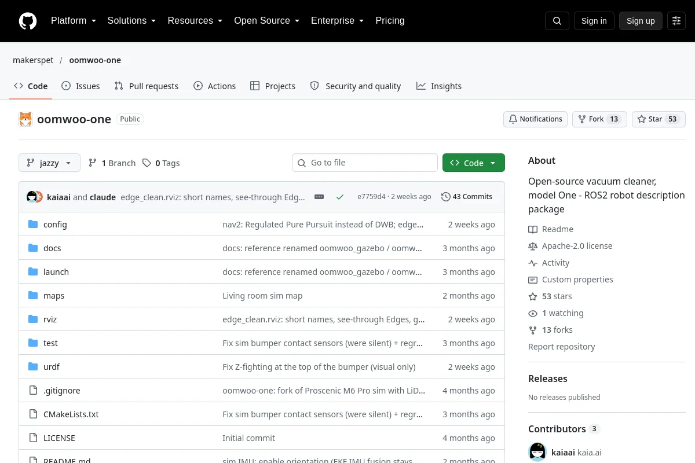This screenshot has width=695, height=463.
Task: Switch to the Issues tab
Action: tap(81, 86)
